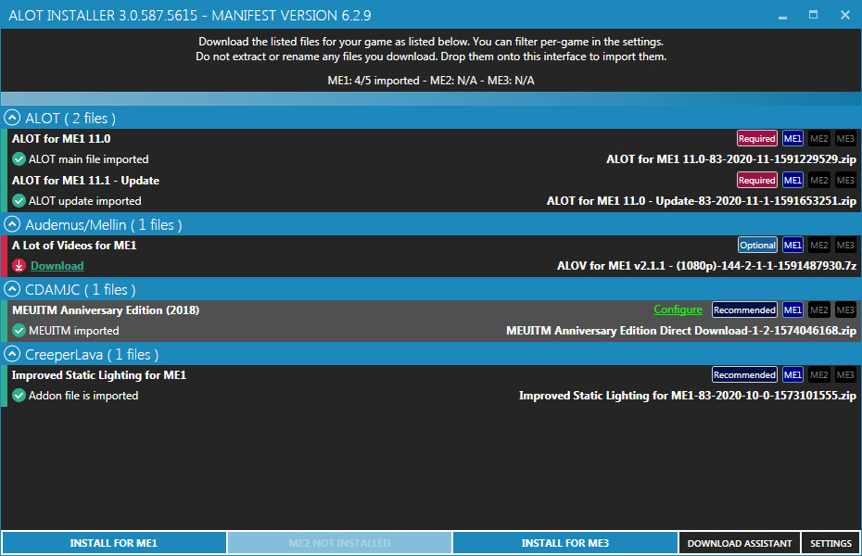Click filename ALOV for ME1 v2.1.1 (1080p) 7z
Viewport: 862px width, 556px height.
706,266
